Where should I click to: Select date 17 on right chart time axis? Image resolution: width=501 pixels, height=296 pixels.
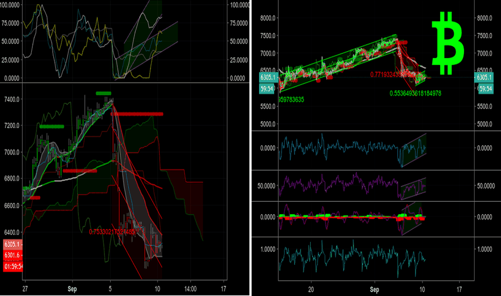tap(459, 290)
